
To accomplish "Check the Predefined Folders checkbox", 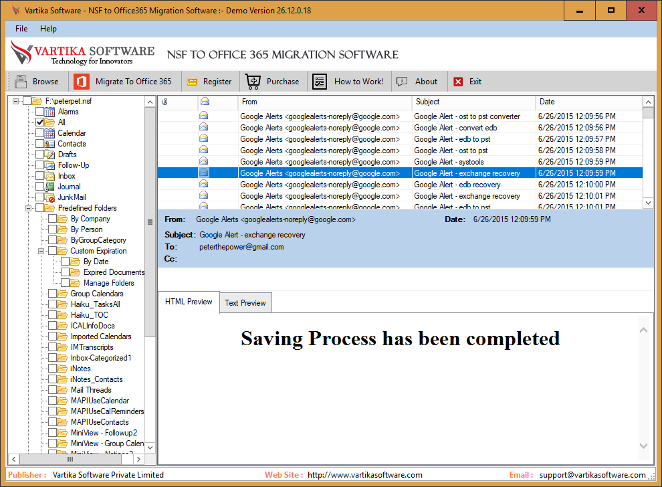I will point(39,208).
